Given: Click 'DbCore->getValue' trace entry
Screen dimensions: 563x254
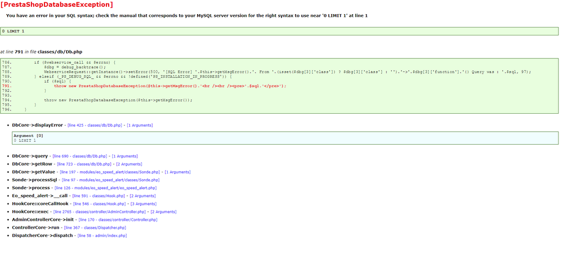Looking at the screenshot, I should coord(33,172).
